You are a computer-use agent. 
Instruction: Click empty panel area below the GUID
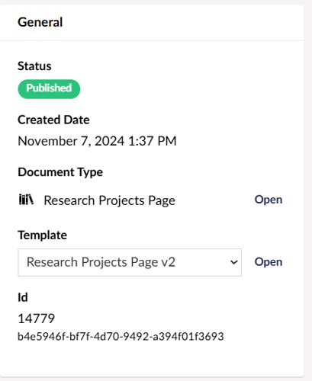[x=152, y=360]
